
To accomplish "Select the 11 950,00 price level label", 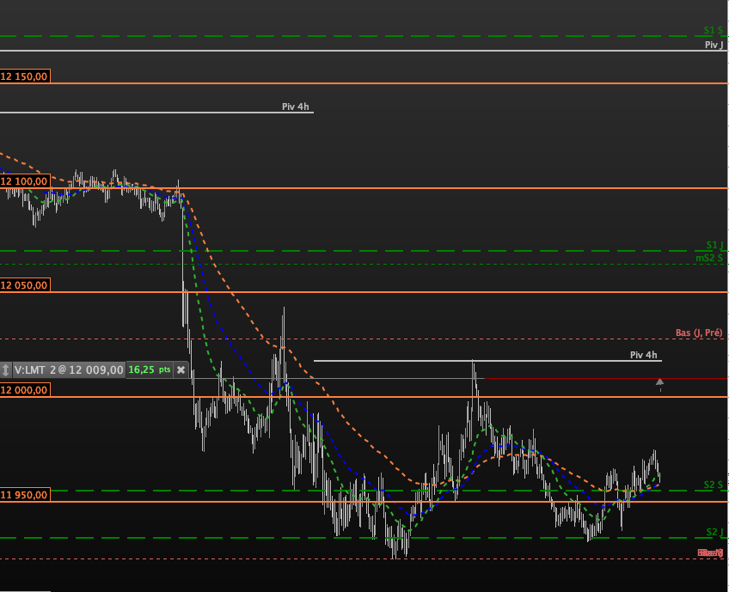I will coord(25,494).
